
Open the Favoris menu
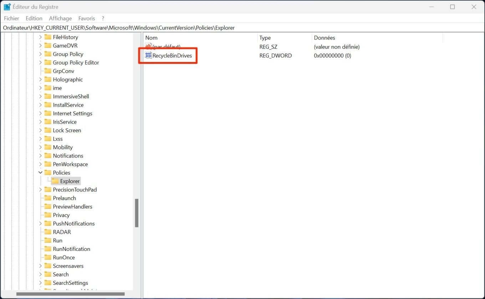pos(87,18)
